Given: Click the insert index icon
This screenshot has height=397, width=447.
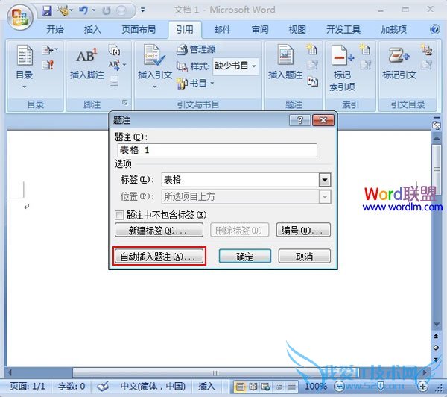Looking at the screenshot, I should tap(364, 49).
